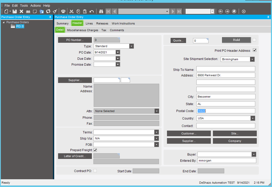Click the home circle icon

234,11
